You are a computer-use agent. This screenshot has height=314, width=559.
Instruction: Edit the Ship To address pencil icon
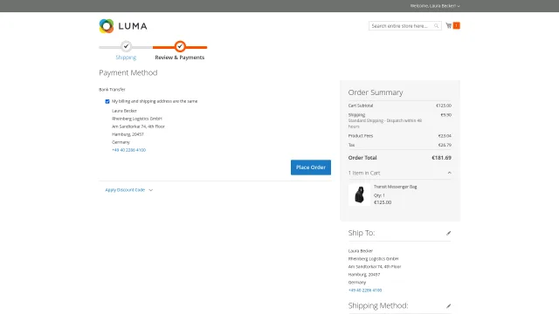448,233
